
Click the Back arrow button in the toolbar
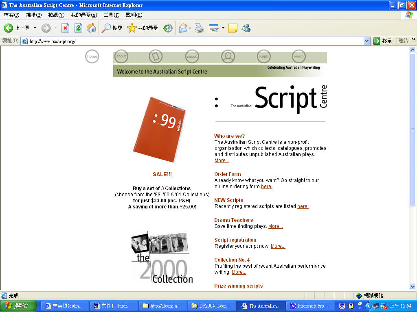coord(9,28)
